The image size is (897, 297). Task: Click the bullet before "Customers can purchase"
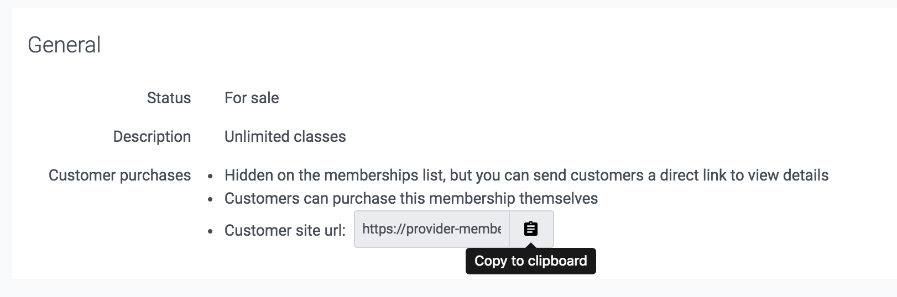[x=210, y=200]
